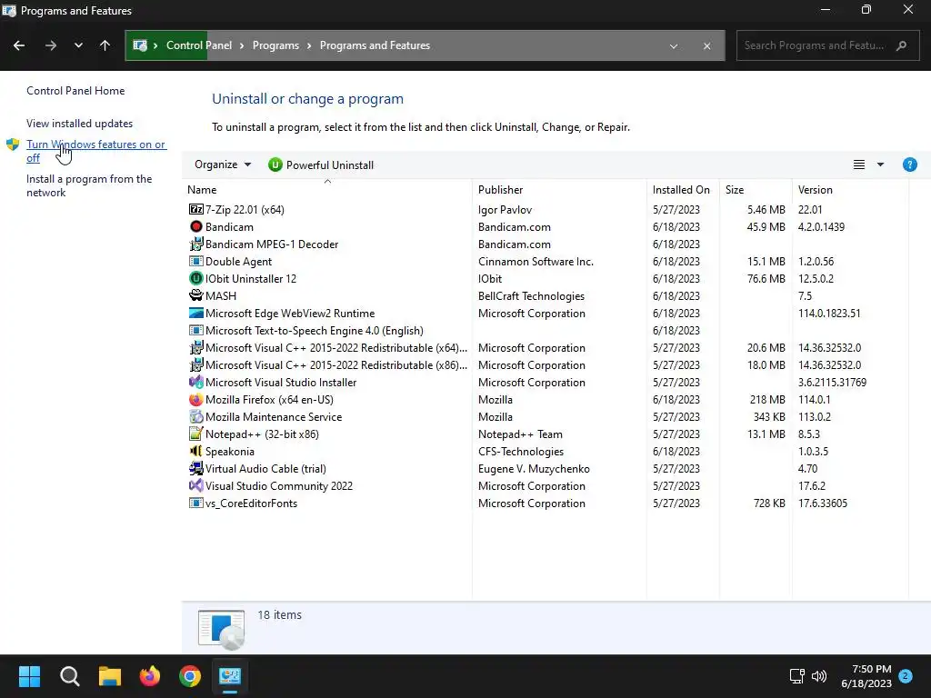Sort list by Installed On column

click(x=683, y=189)
